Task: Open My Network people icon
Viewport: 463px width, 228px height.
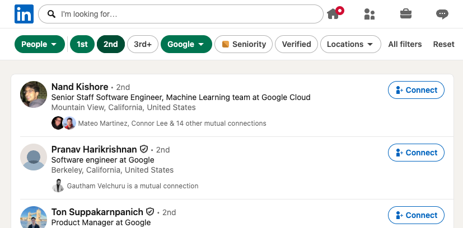Action: (370, 14)
